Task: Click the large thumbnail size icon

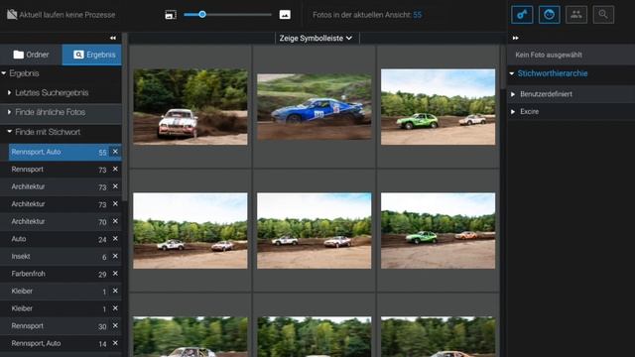Action: pyautogui.click(x=285, y=15)
